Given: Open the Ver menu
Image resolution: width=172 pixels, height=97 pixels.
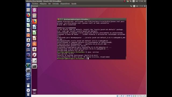Looking at the screenshot, I should tap(49, 4).
